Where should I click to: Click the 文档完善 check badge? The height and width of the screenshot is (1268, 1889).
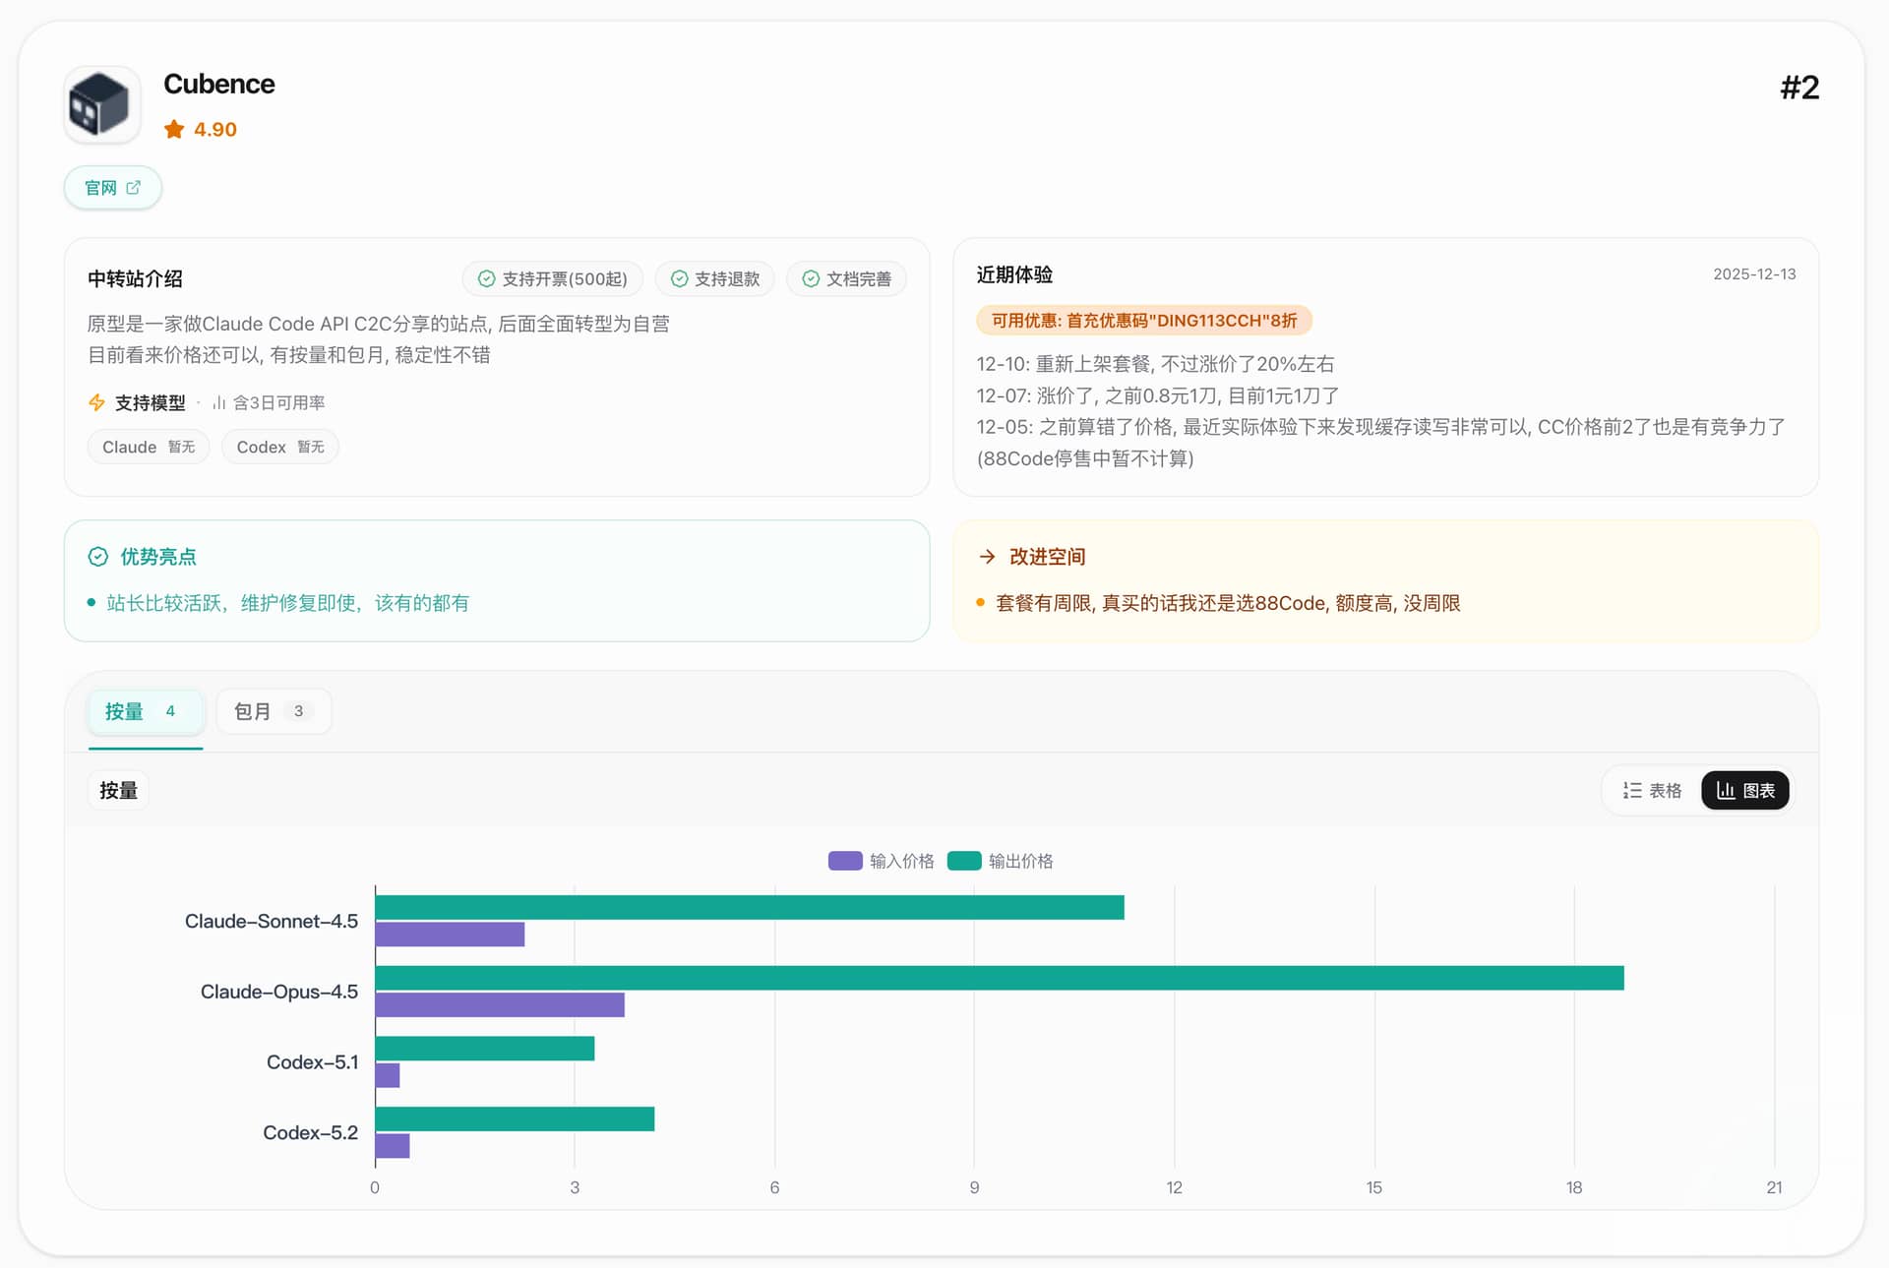click(846, 279)
